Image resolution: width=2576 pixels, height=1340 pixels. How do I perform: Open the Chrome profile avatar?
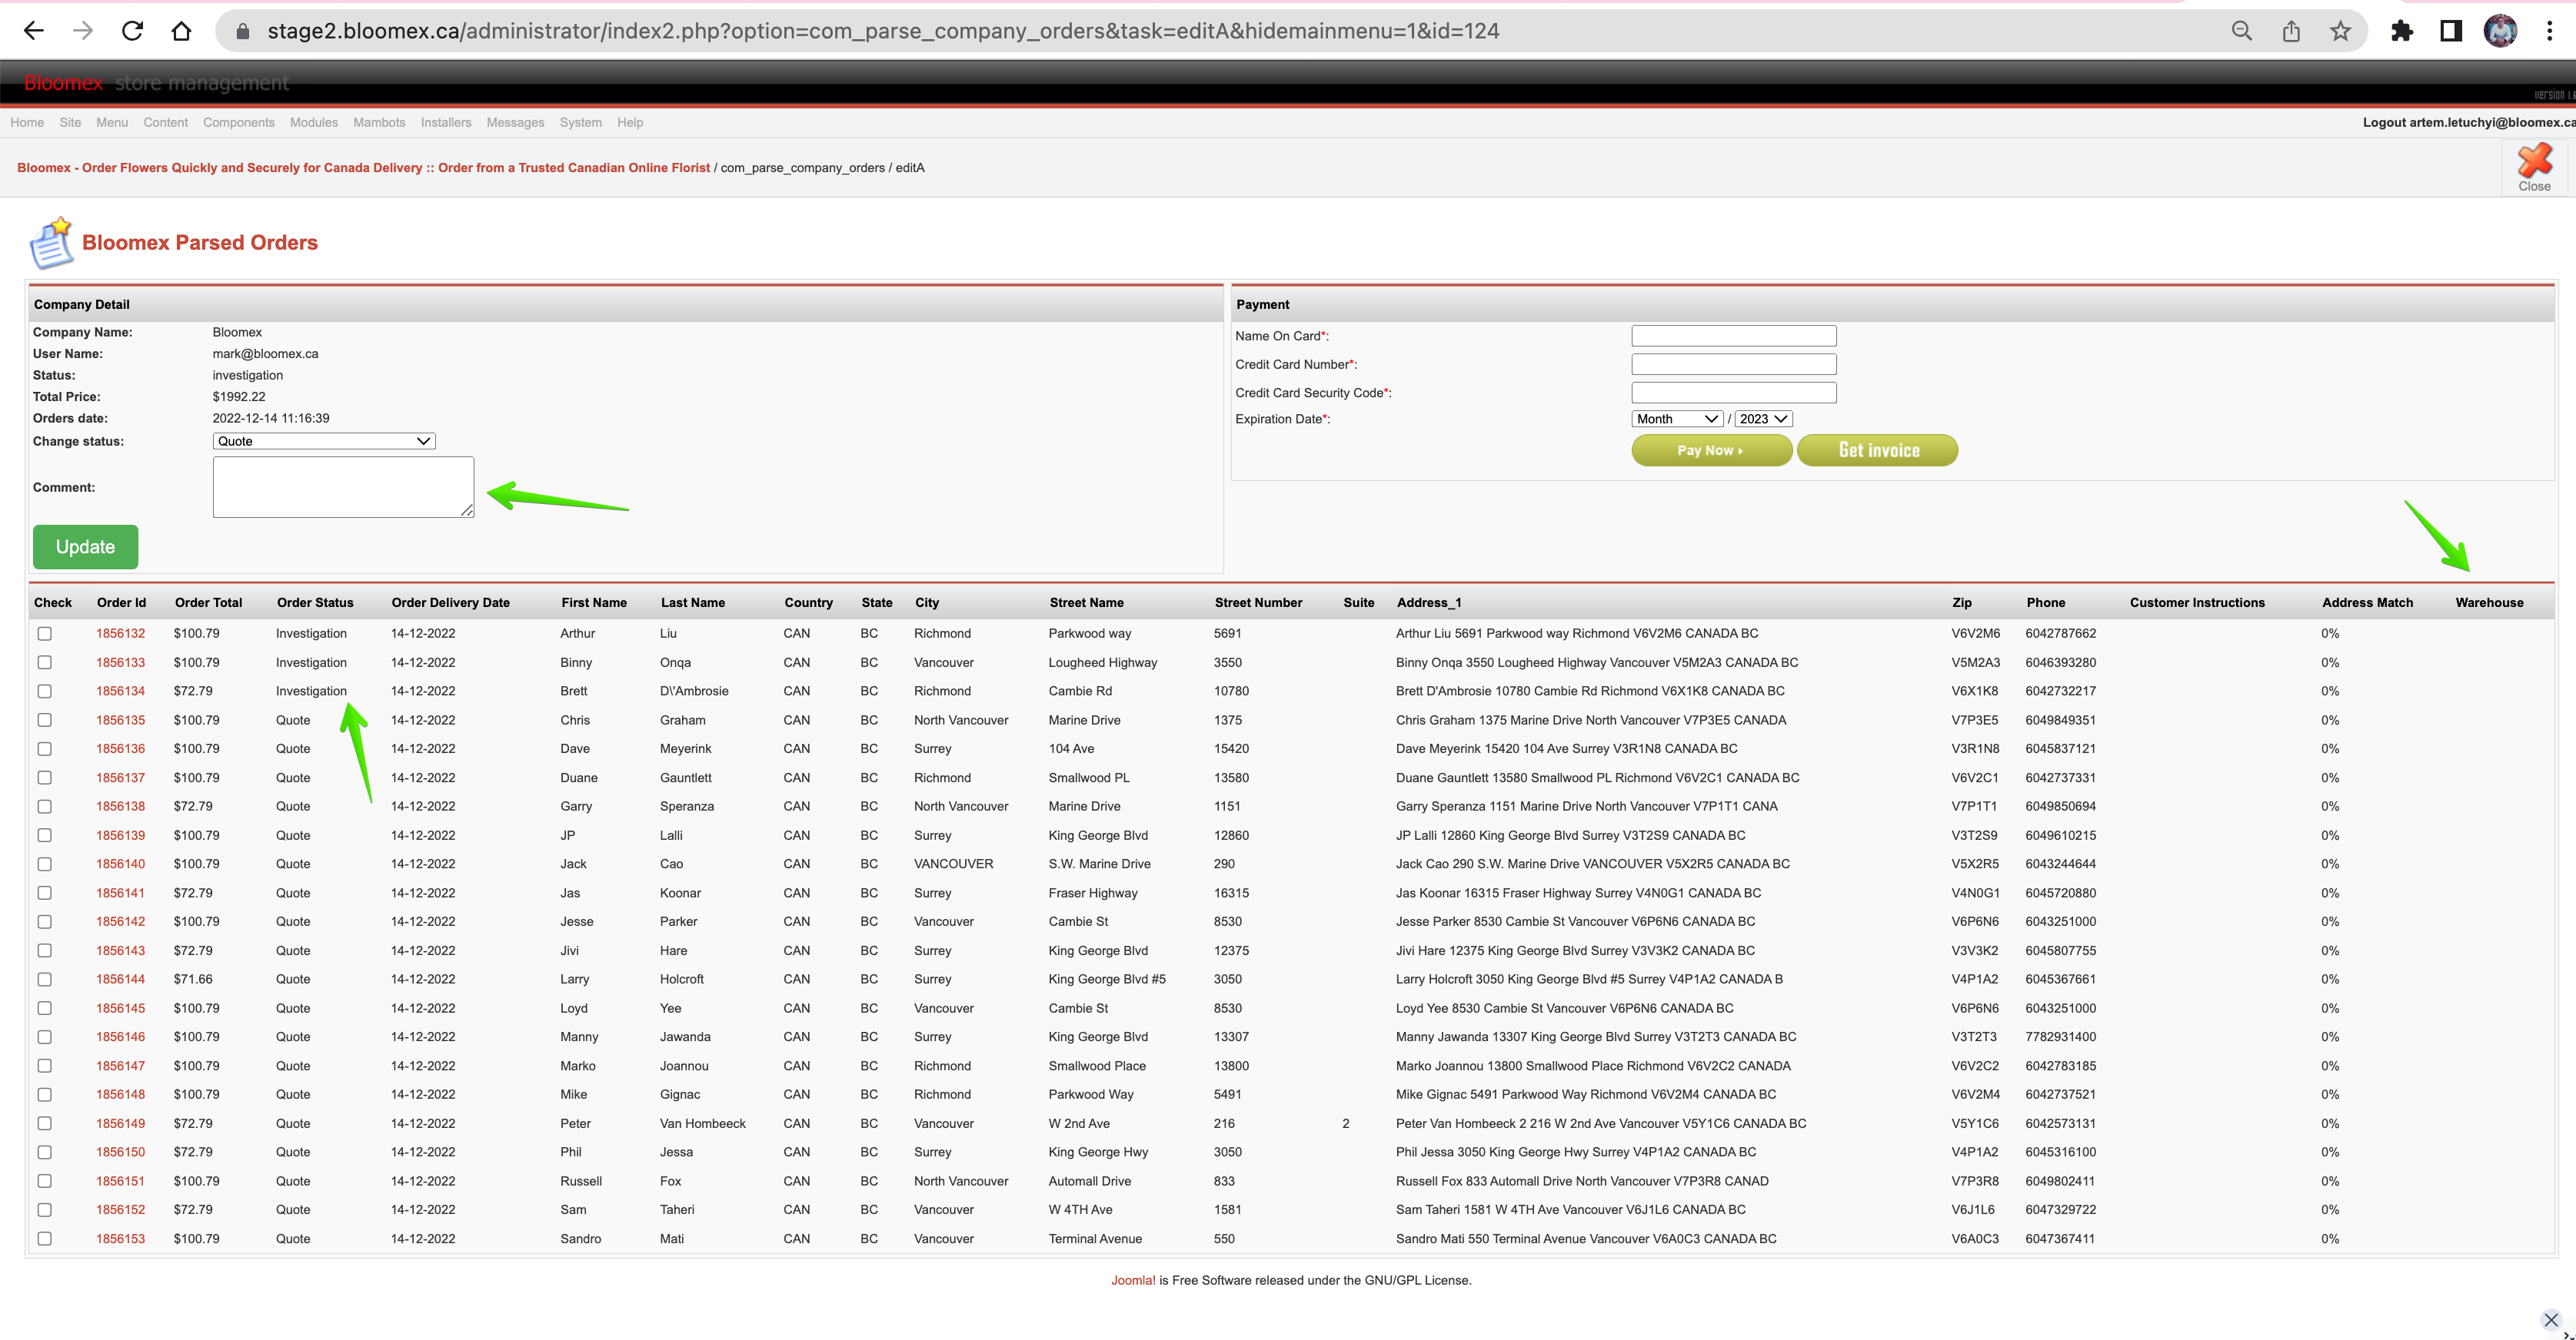[x=2500, y=31]
